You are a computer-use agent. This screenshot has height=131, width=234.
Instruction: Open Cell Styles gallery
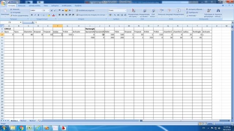153,13
